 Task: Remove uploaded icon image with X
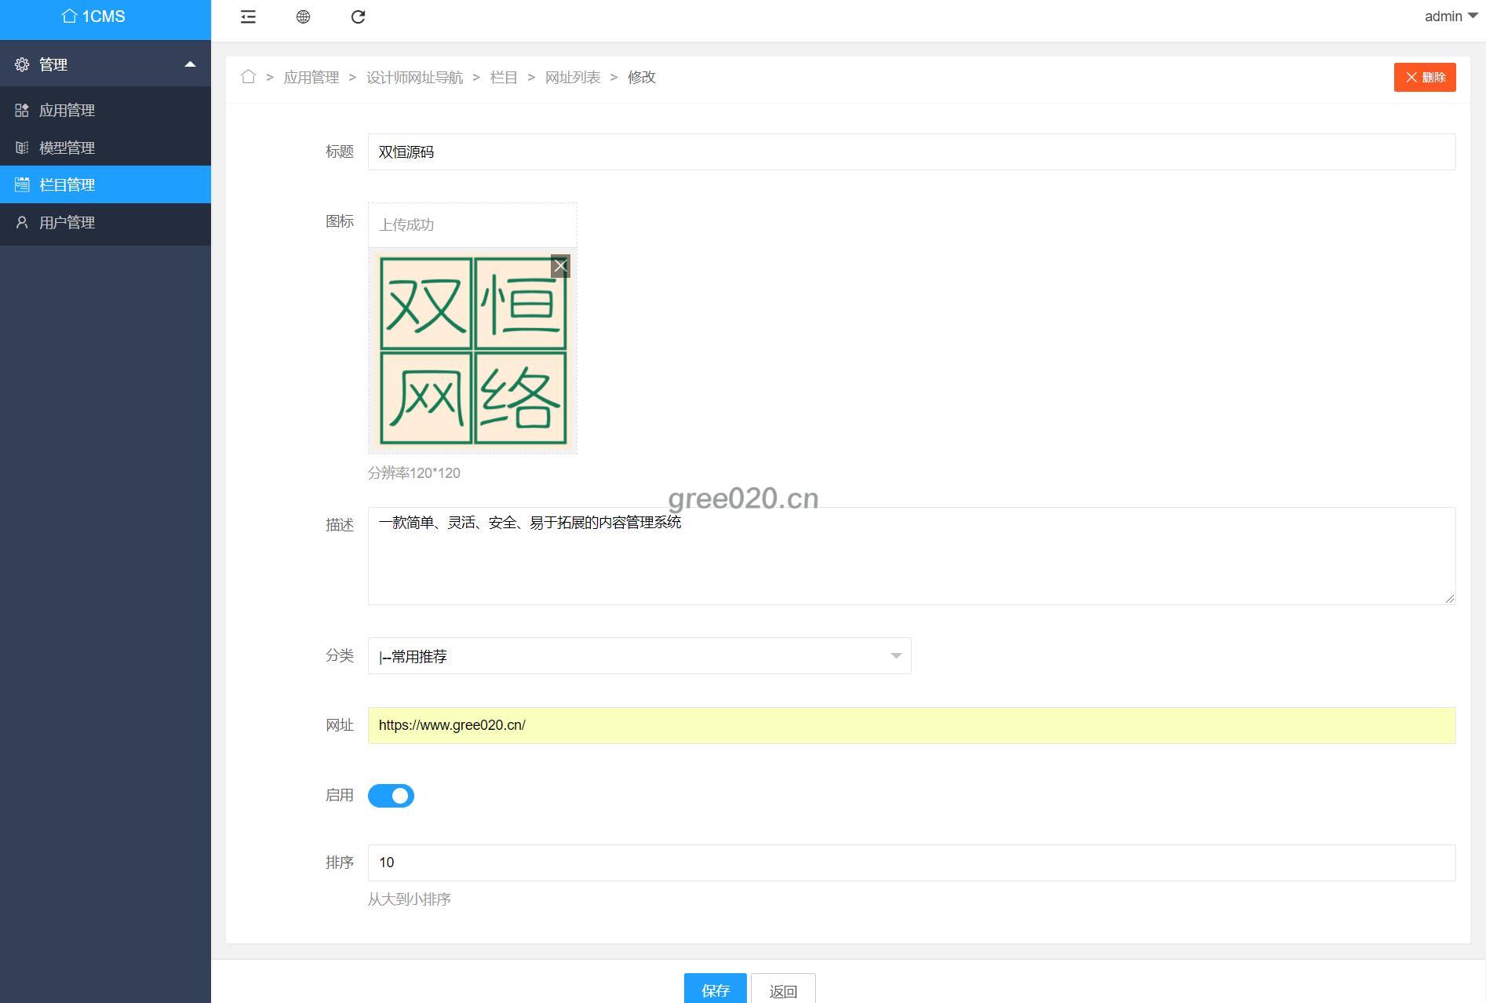click(560, 266)
